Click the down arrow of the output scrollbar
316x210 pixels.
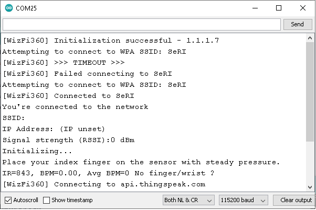310,187
